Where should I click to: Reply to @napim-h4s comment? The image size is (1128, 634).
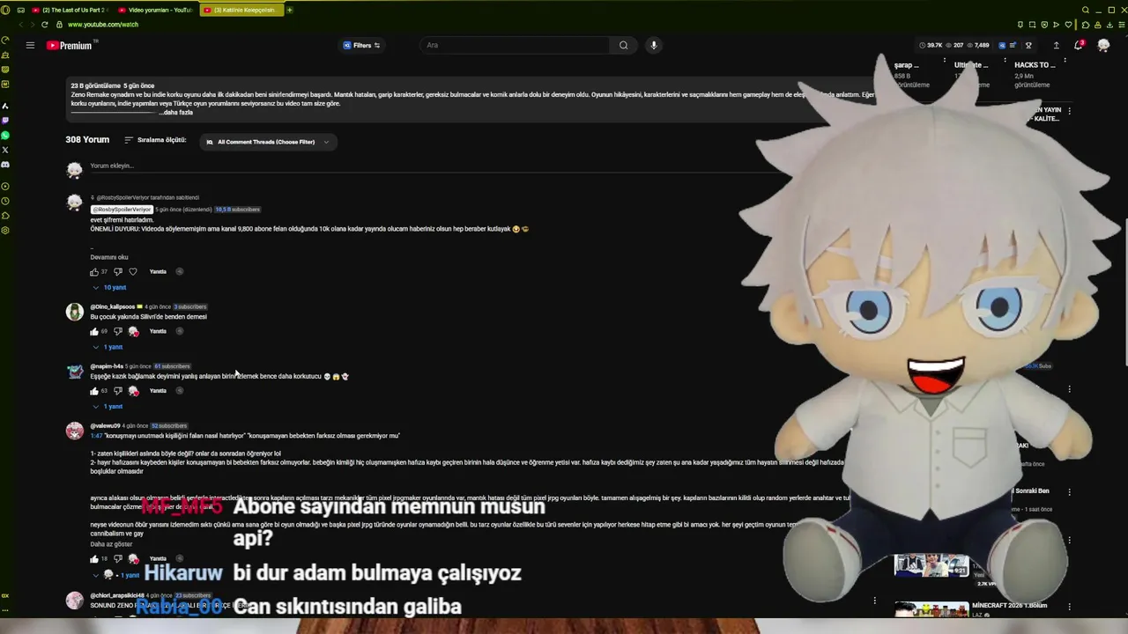click(x=158, y=390)
